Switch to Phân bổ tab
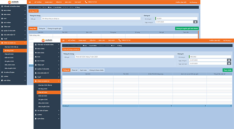Screen dimensions: 234x129 (75, 70)
